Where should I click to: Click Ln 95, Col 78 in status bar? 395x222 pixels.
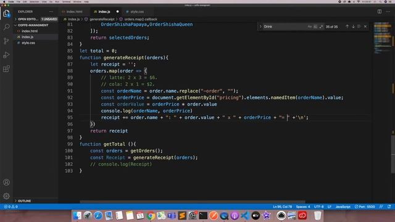coord(283,207)
